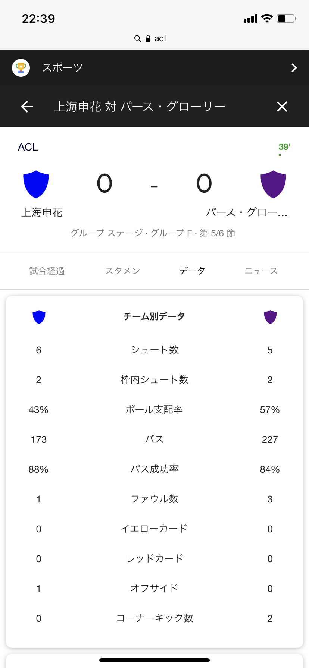The width and height of the screenshot is (309, 668).
Task: Tap small blue shield in stats card
Action: 39,317
